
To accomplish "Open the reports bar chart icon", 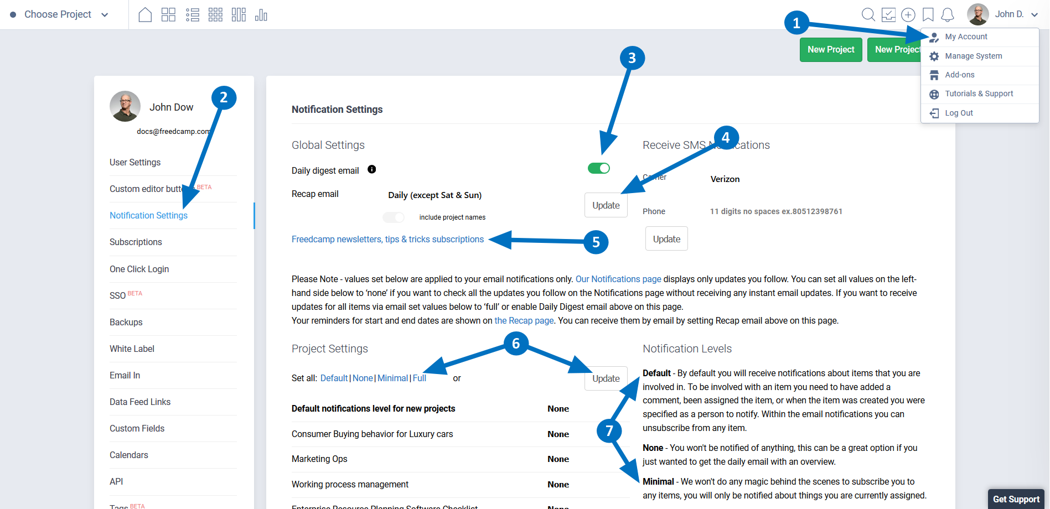I will pyautogui.click(x=261, y=15).
